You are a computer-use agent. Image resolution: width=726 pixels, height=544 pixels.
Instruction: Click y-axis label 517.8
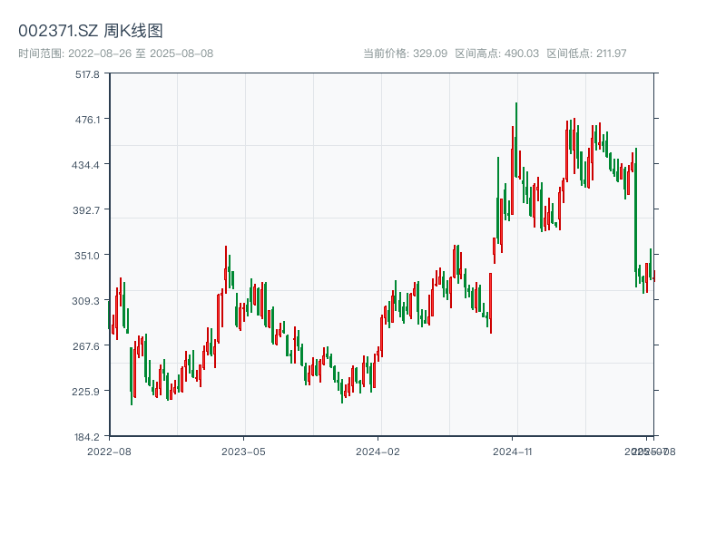[87, 74]
